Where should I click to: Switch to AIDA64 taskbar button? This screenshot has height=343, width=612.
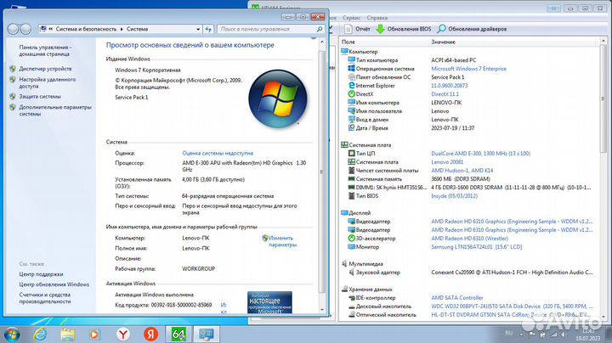178,335
